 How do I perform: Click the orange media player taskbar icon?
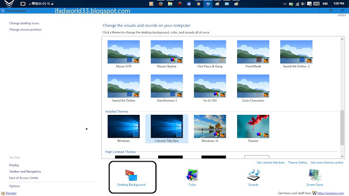(x=151, y=4)
